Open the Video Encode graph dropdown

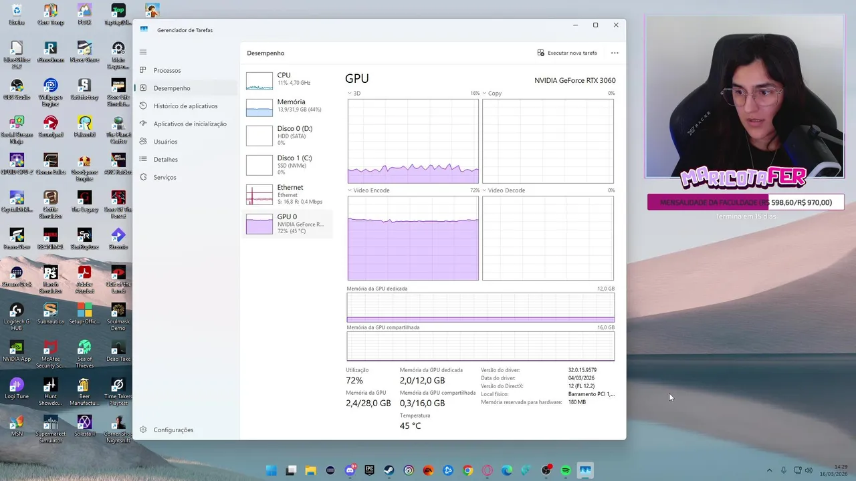click(368, 190)
